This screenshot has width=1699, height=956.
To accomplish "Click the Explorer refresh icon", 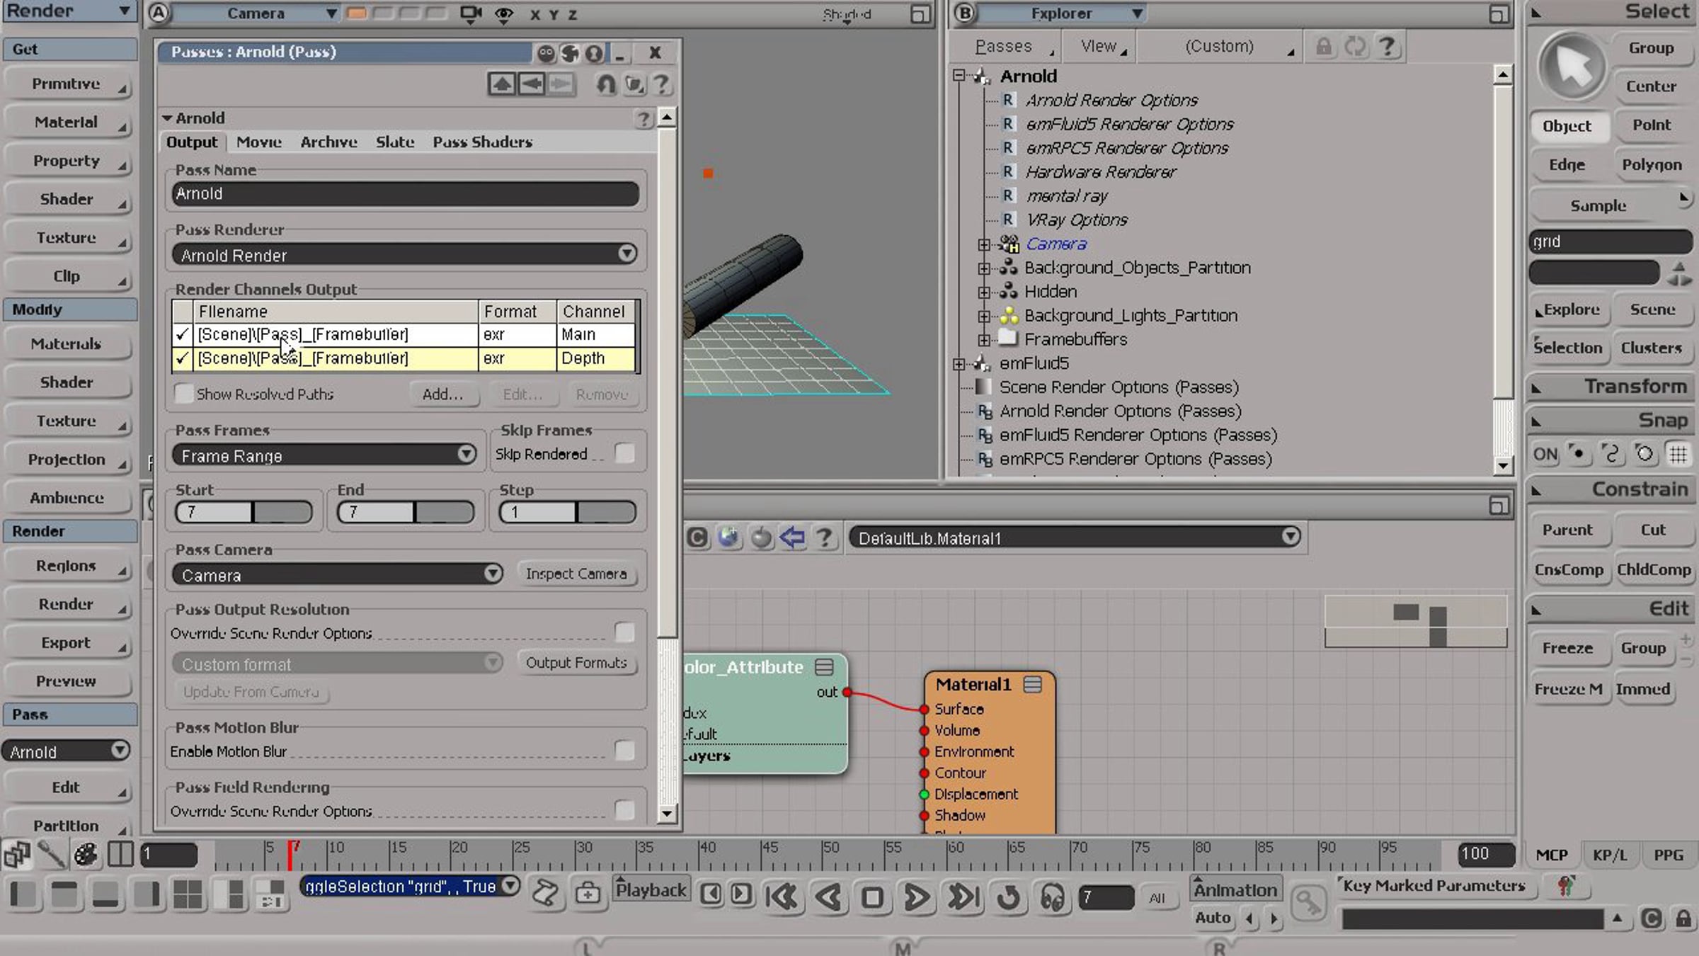I will click(x=1355, y=47).
